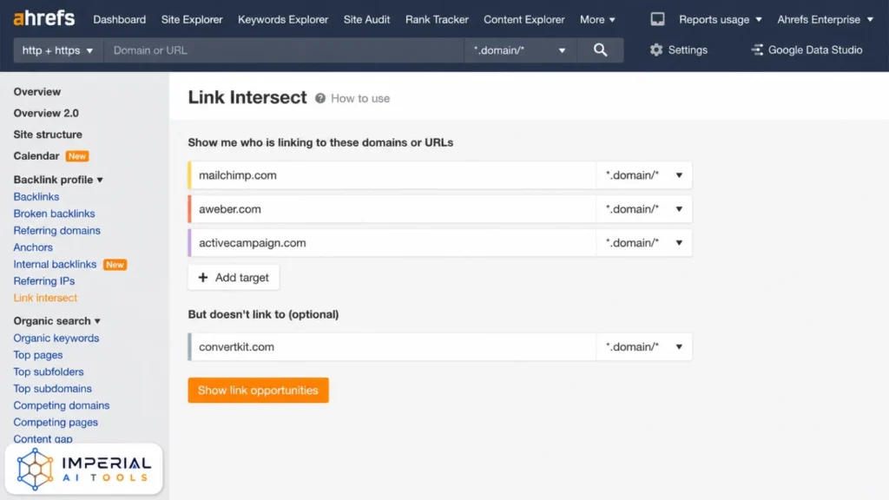The image size is (889, 500).
Task: Open Organic keywords report
Action: point(56,338)
